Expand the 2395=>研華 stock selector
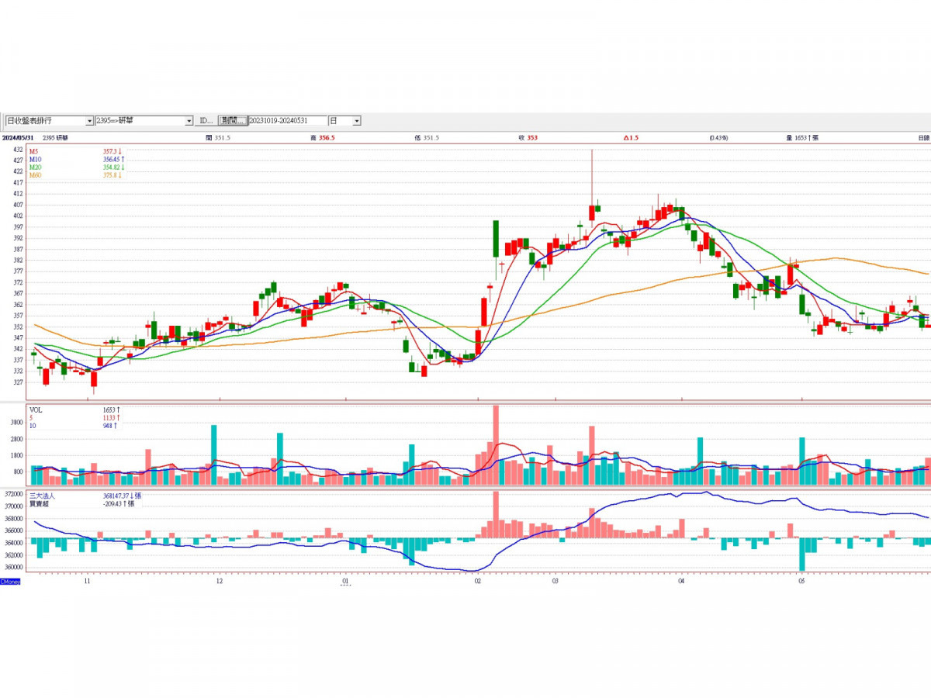 [x=189, y=121]
